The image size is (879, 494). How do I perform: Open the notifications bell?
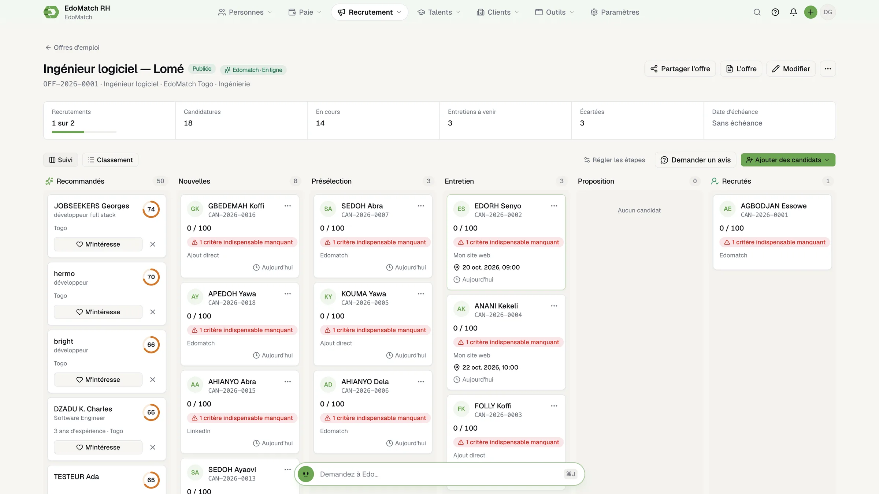pyautogui.click(x=793, y=12)
